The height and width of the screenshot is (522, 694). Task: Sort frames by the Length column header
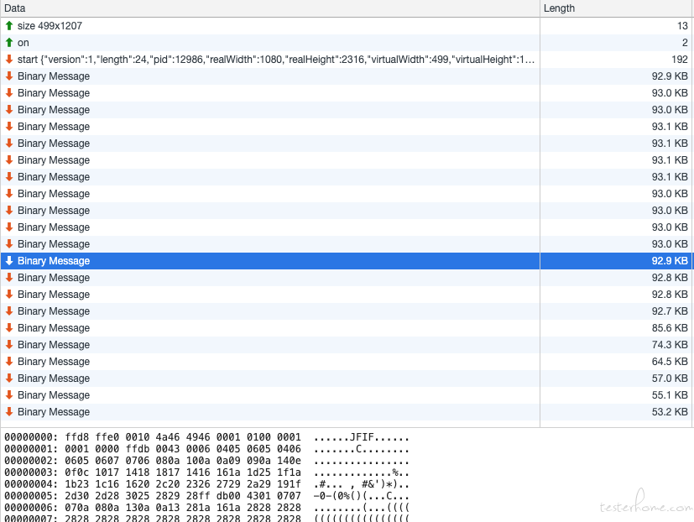[x=617, y=8]
